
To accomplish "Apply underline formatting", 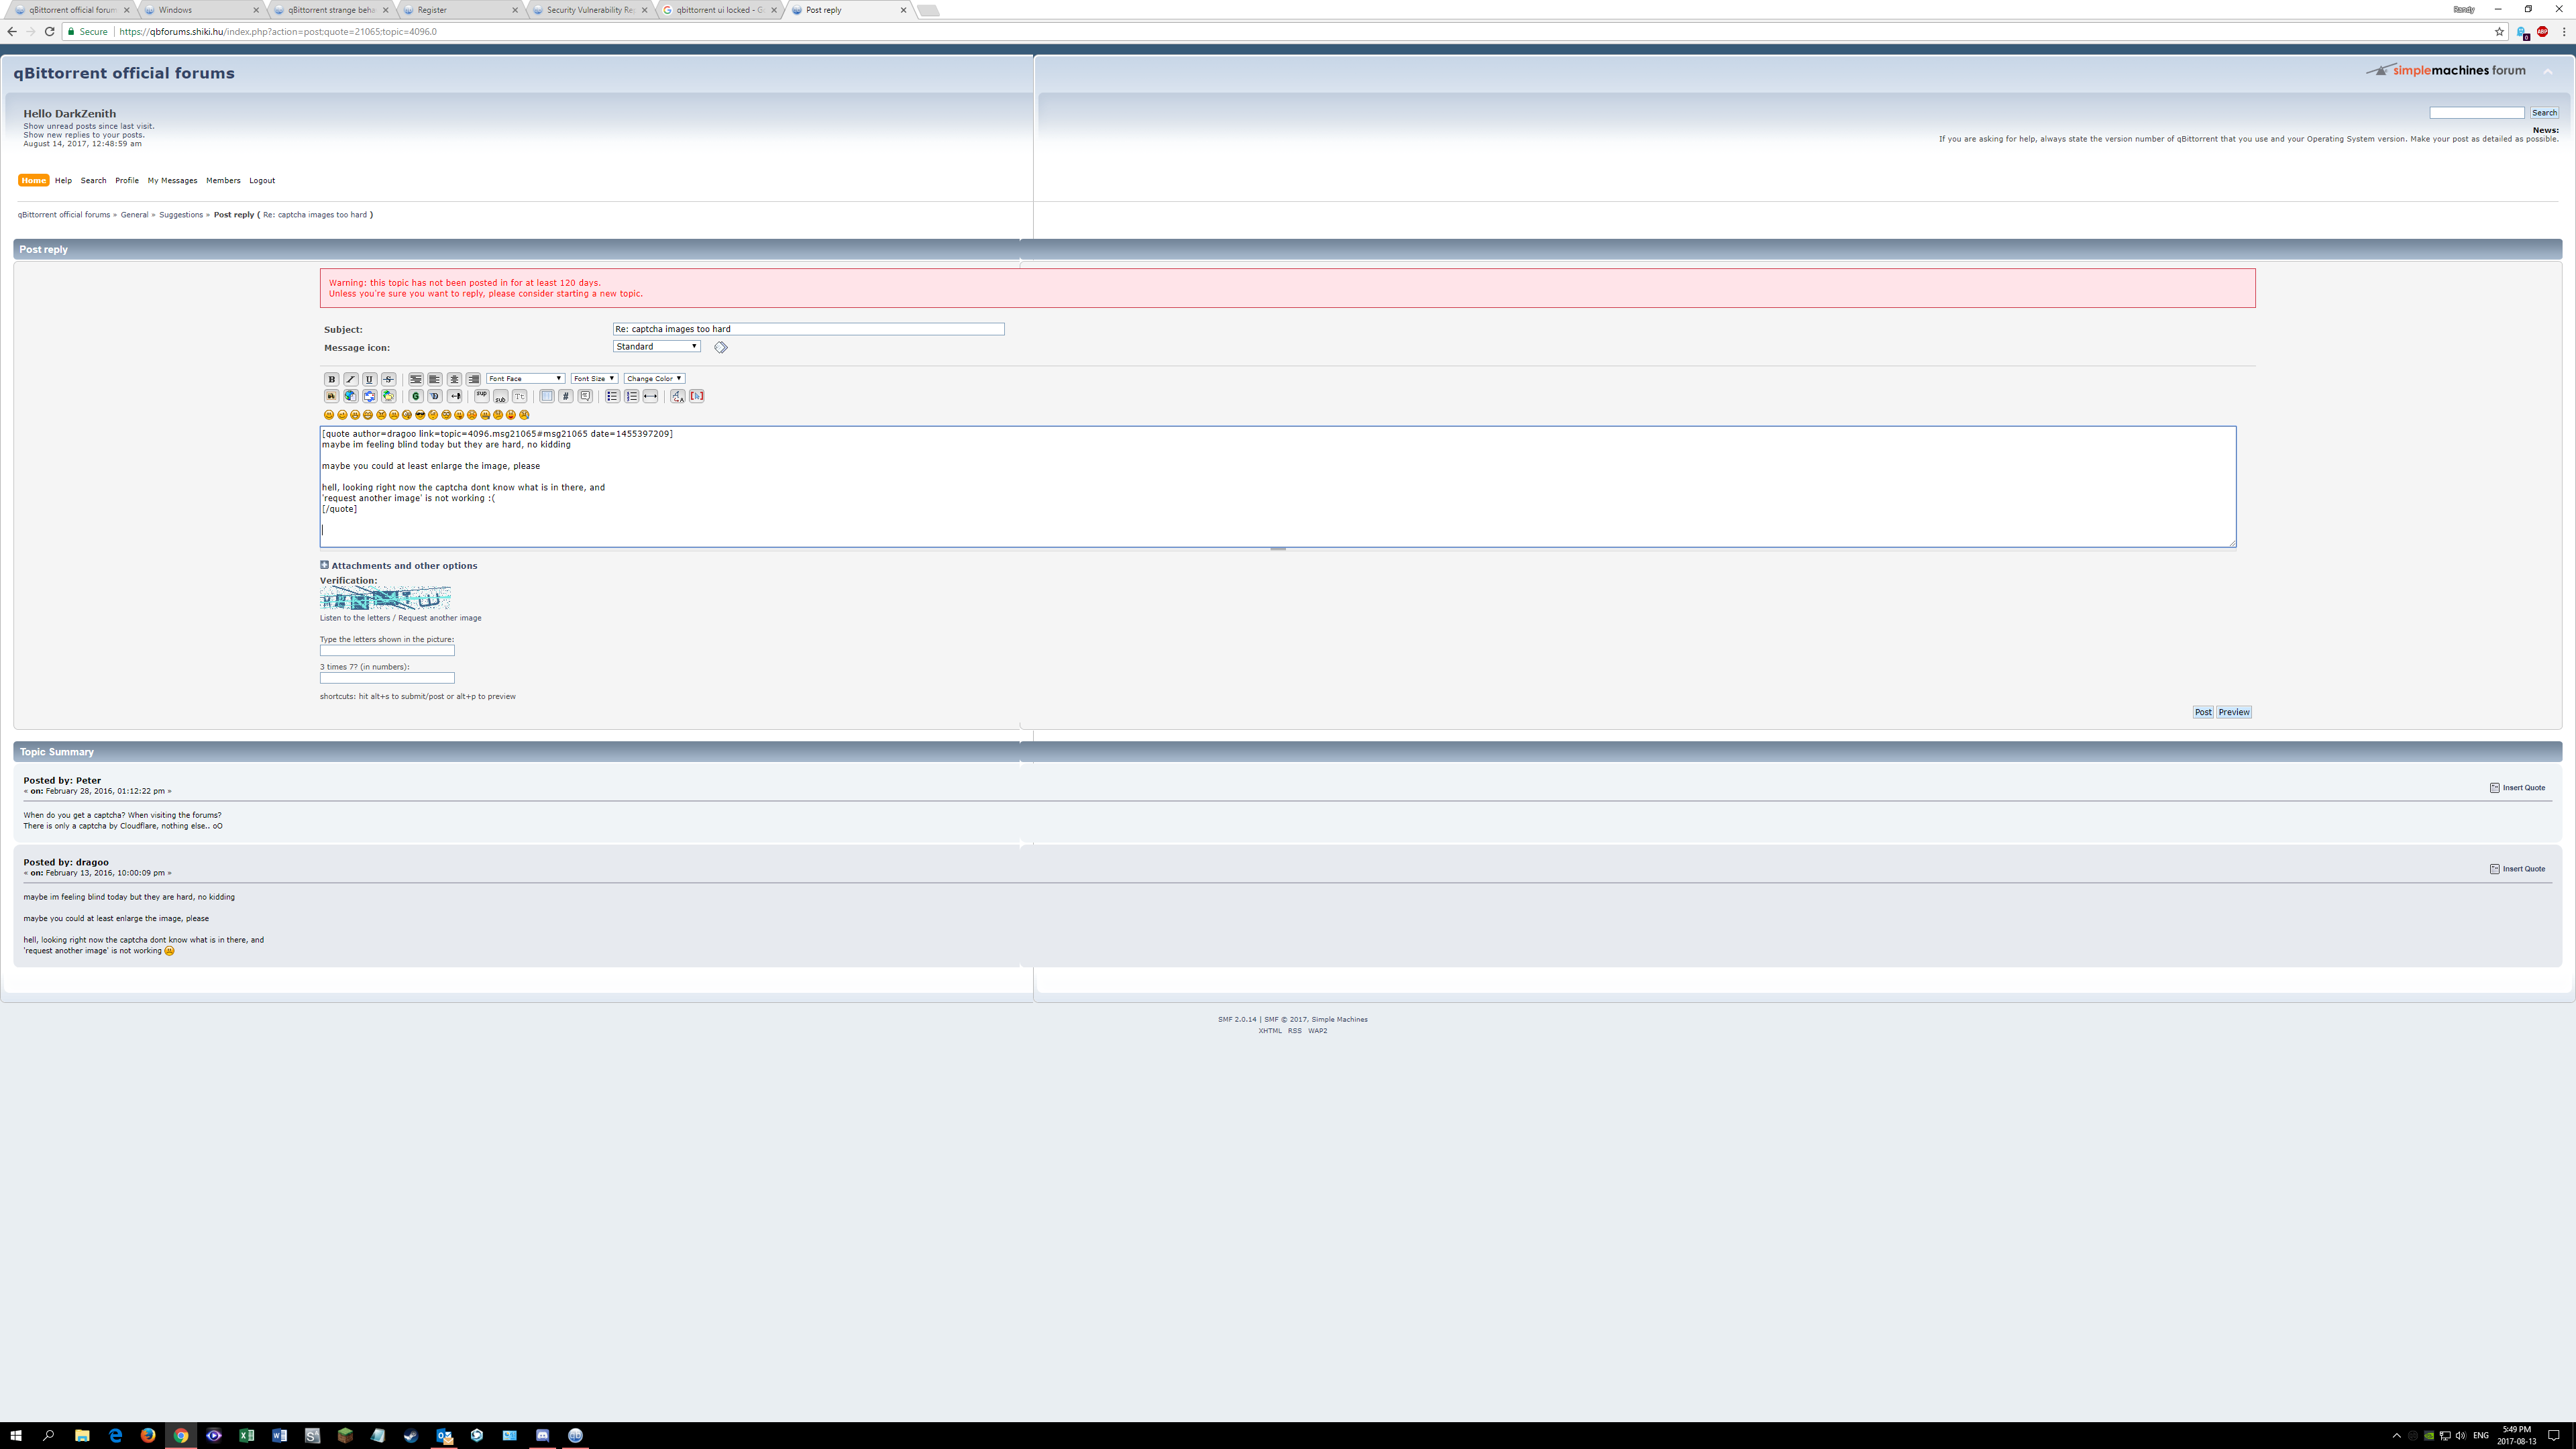I will coord(370,379).
